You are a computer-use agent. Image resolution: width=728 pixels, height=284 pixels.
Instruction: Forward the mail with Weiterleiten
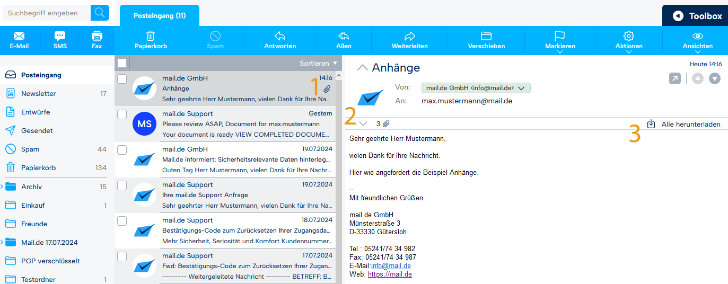click(409, 40)
